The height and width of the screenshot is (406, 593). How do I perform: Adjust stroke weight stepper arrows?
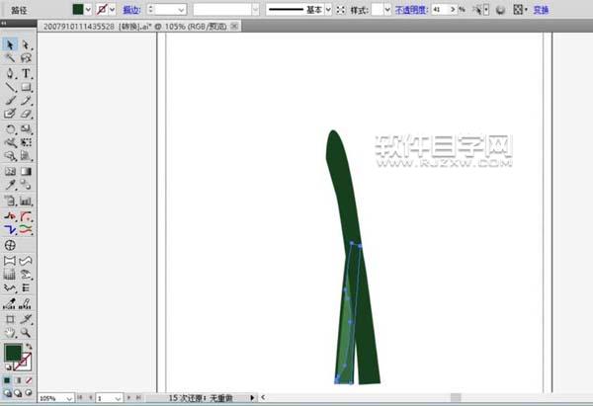point(151,10)
